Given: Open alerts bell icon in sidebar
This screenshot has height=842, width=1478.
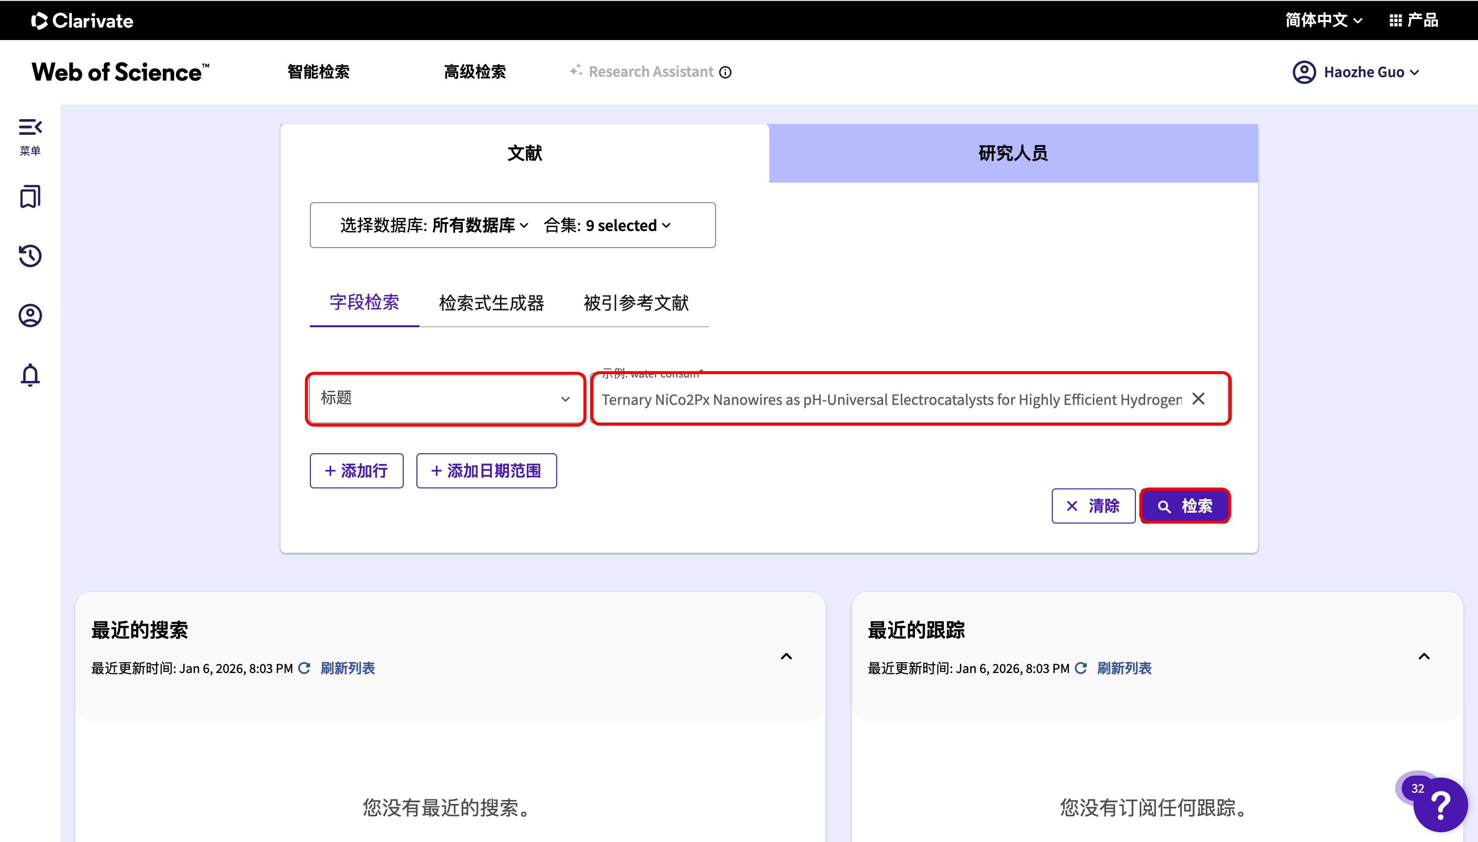Looking at the screenshot, I should point(30,375).
